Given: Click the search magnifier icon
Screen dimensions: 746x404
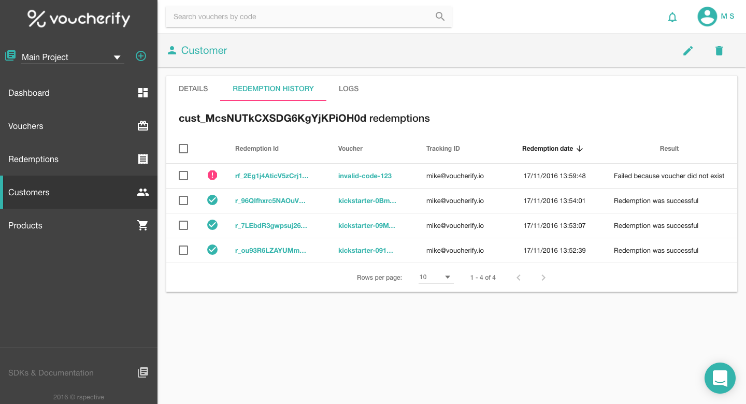Looking at the screenshot, I should [x=440, y=17].
